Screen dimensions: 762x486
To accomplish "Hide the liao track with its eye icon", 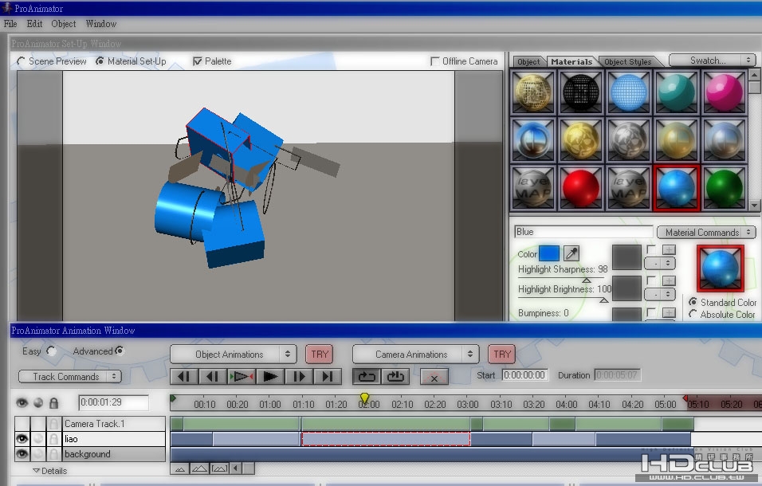I will pos(22,439).
